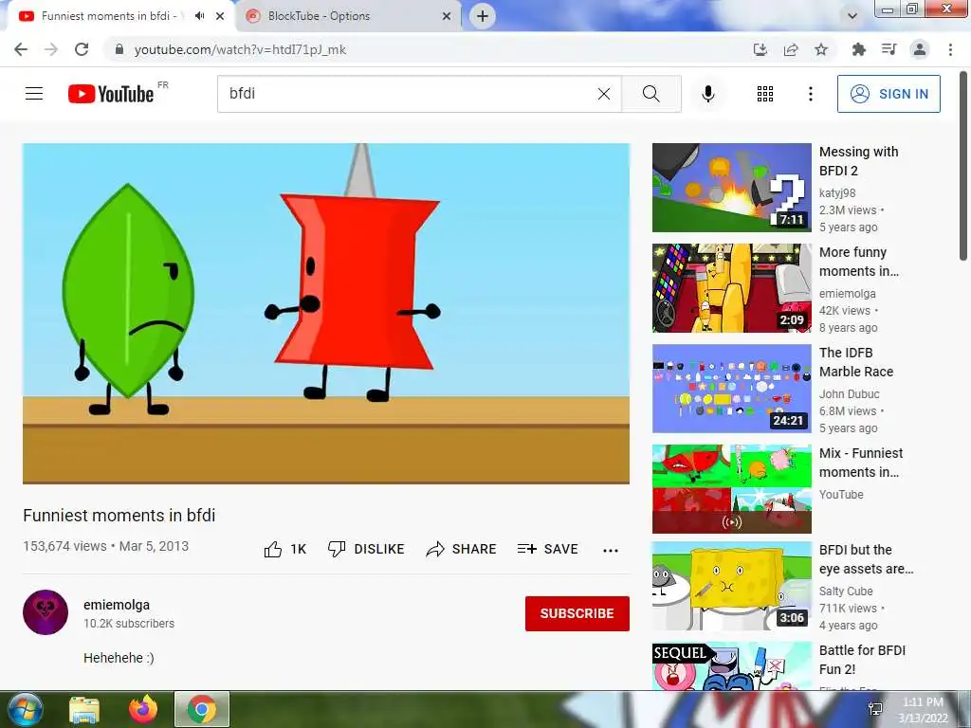Click the SIGN IN button
Image resolution: width=971 pixels, height=728 pixels.
[889, 94]
